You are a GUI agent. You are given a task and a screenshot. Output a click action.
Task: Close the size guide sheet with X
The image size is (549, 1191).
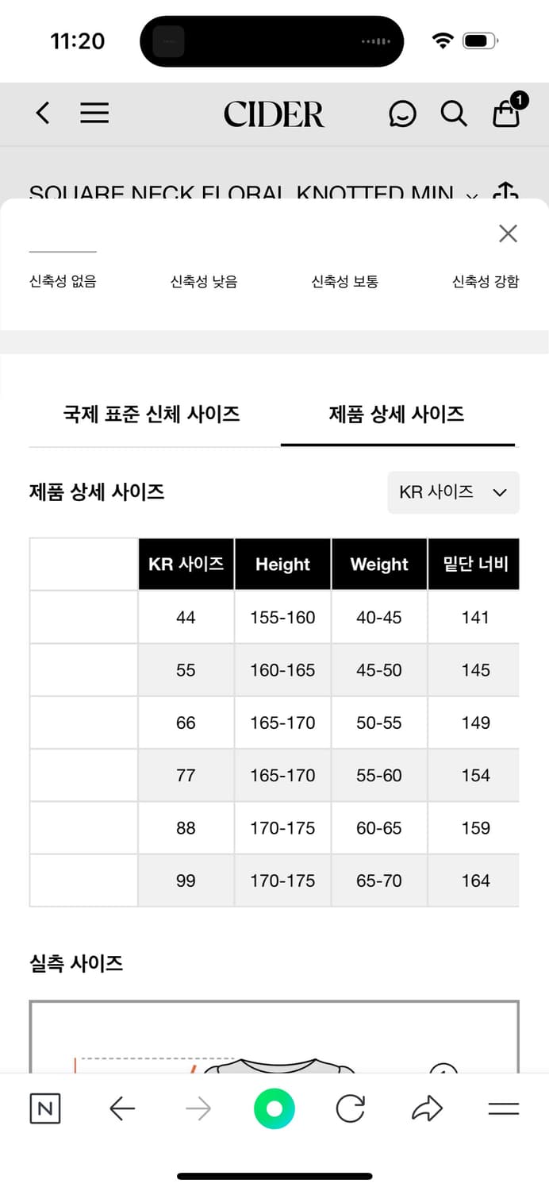click(508, 233)
